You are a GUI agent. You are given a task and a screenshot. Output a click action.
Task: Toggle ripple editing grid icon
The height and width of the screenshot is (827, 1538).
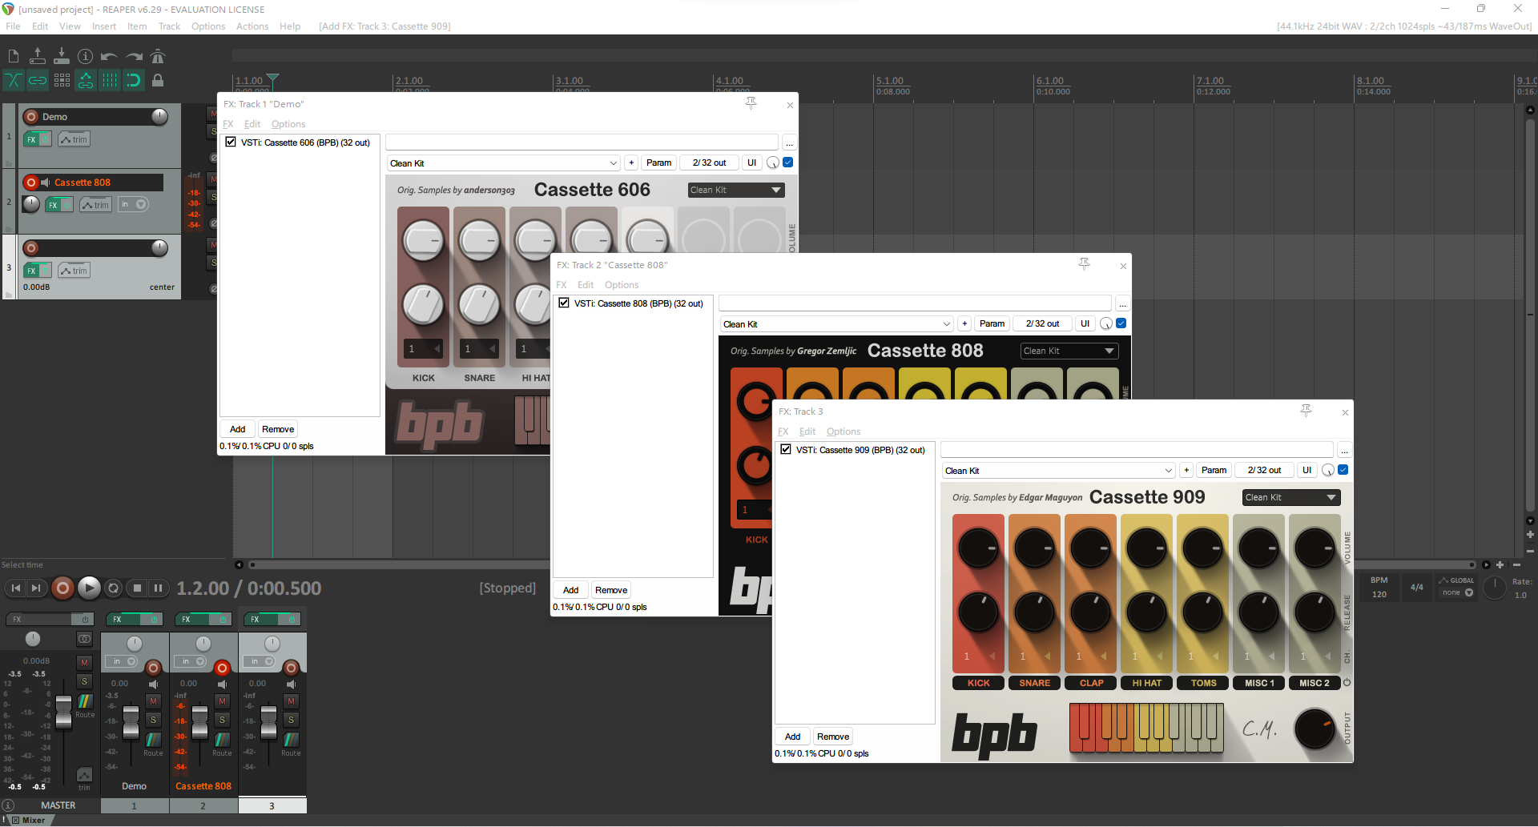pyautogui.click(x=62, y=80)
